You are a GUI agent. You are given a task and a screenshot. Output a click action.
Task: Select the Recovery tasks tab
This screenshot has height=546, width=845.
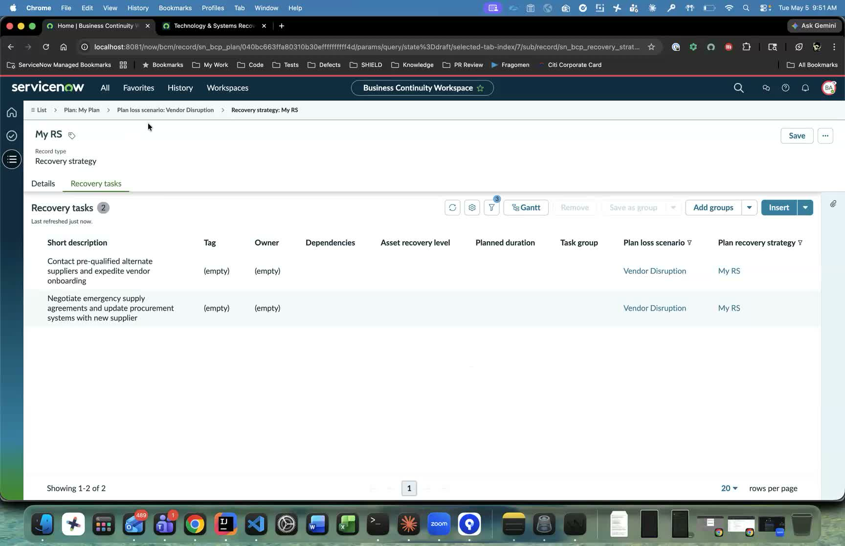pyautogui.click(x=96, y=184)
